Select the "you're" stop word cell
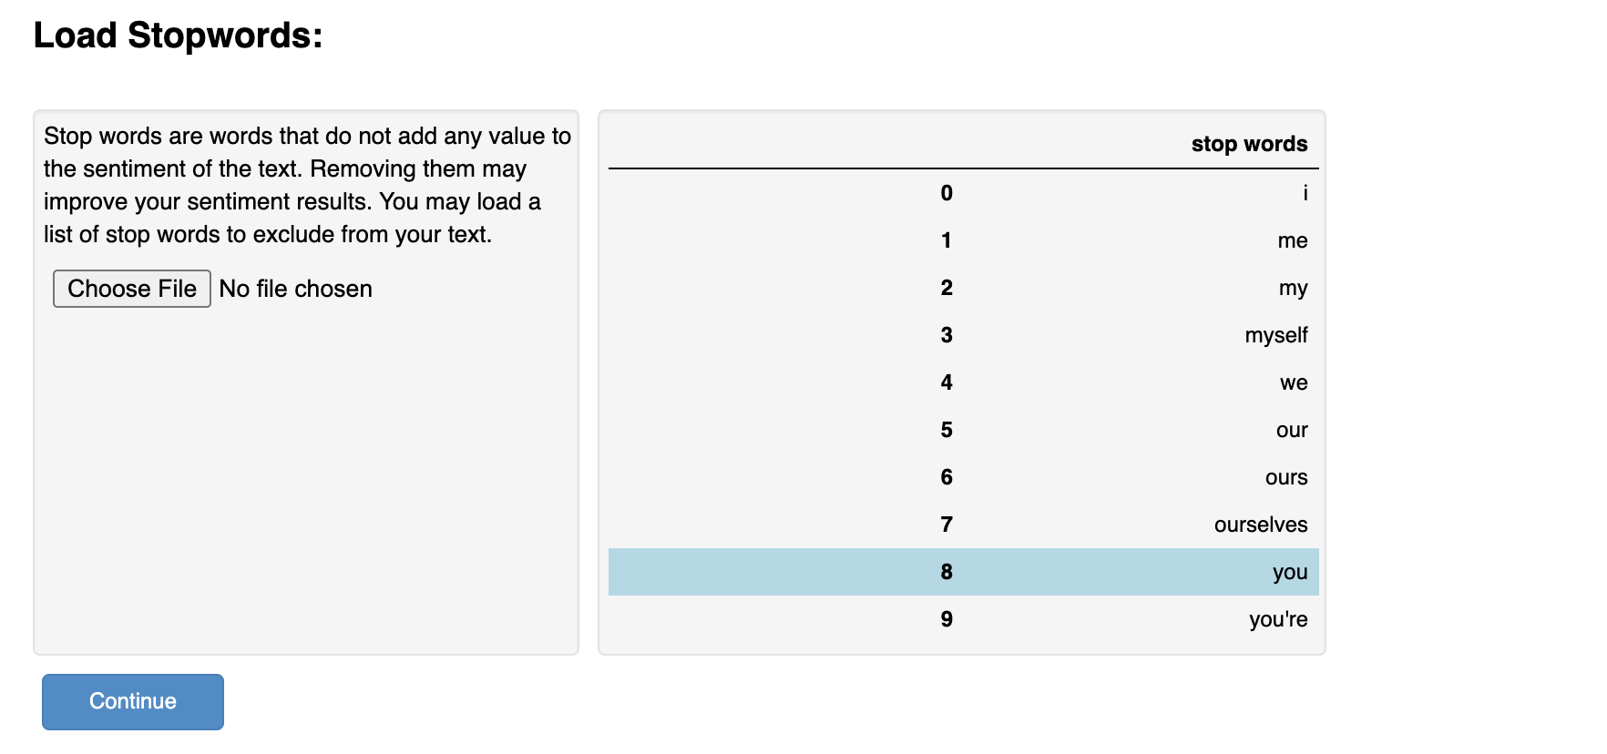Screen dimensions: 1607x754 click(1277, 619)
